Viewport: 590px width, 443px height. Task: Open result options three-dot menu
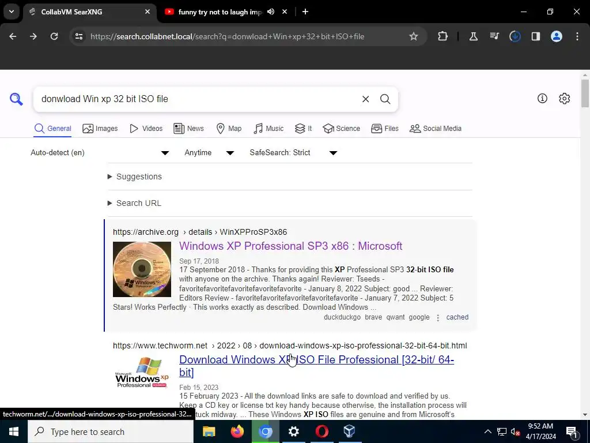coord(438,318)
